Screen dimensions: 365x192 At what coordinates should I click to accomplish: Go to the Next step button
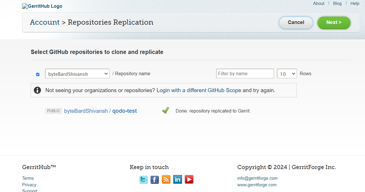pos(334,23)
